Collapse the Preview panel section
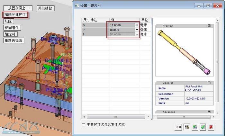The width and height of the screenshot is (225, 136). 209,25
